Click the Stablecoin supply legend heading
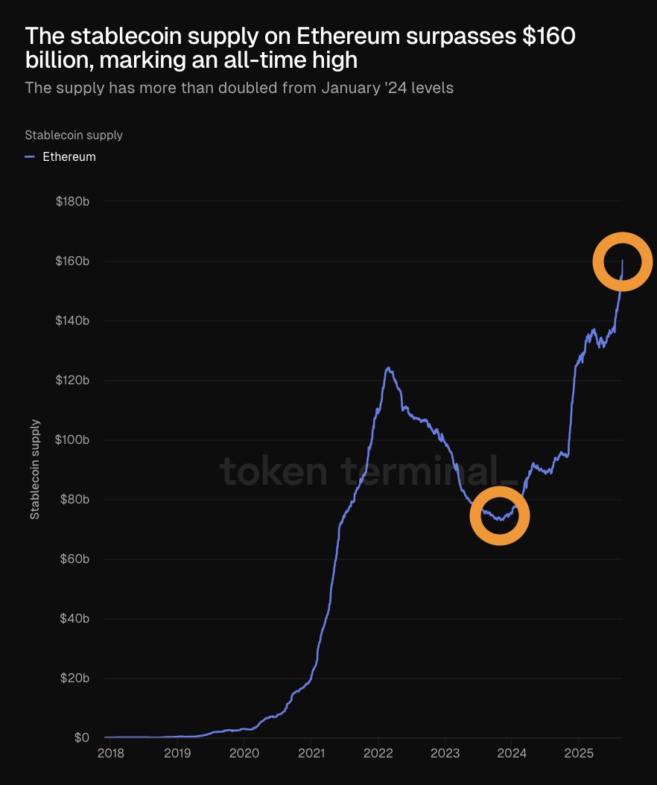 click(x=74, y=135)
